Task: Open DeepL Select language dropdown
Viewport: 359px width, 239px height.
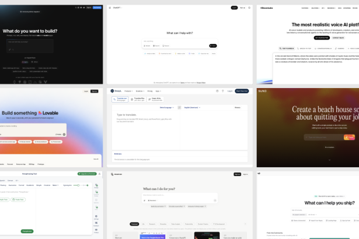Action: tap(167, 107)
